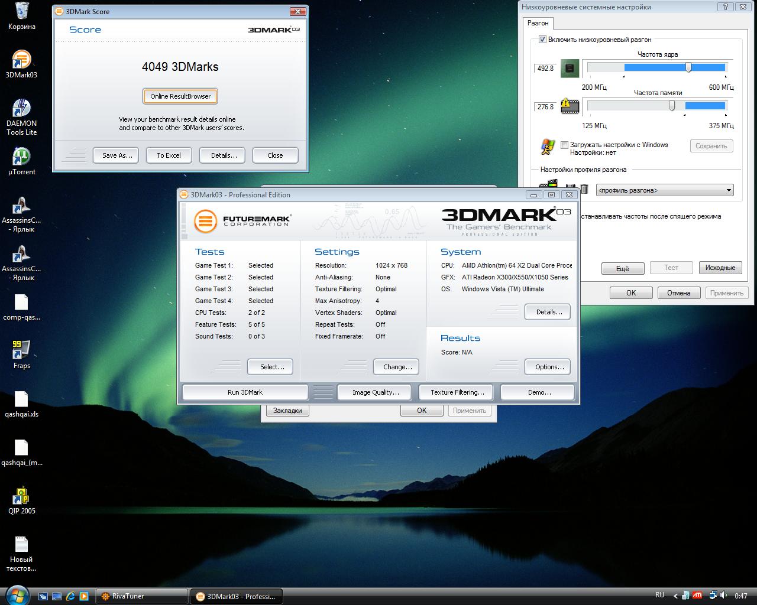757x605 pixels.
Task: Click the memory clock 276.8 value field
Action: 545,107
